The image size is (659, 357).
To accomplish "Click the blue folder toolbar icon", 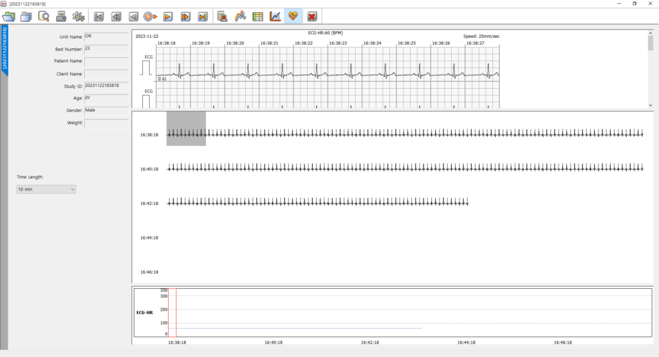I will tap(26, 17).
